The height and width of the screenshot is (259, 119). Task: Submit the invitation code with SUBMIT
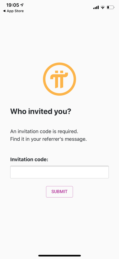click(x=59, y=192)
